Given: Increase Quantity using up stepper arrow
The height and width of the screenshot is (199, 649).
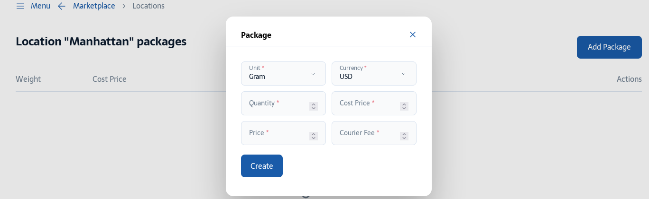Looking at the screenshot, I should click(314, 104).
